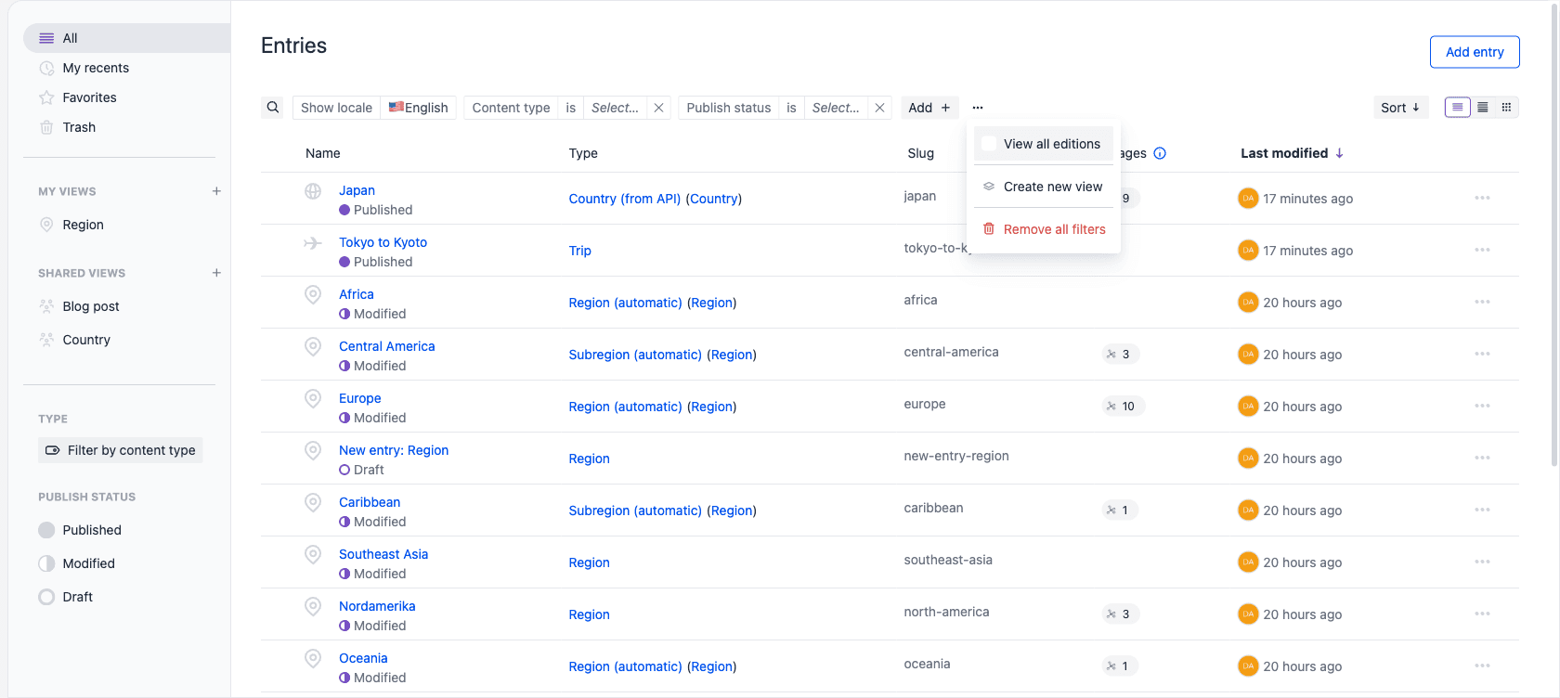Remove the Content type filter
This screenshot has width=1560, height=698.
(x=658, y=108)
